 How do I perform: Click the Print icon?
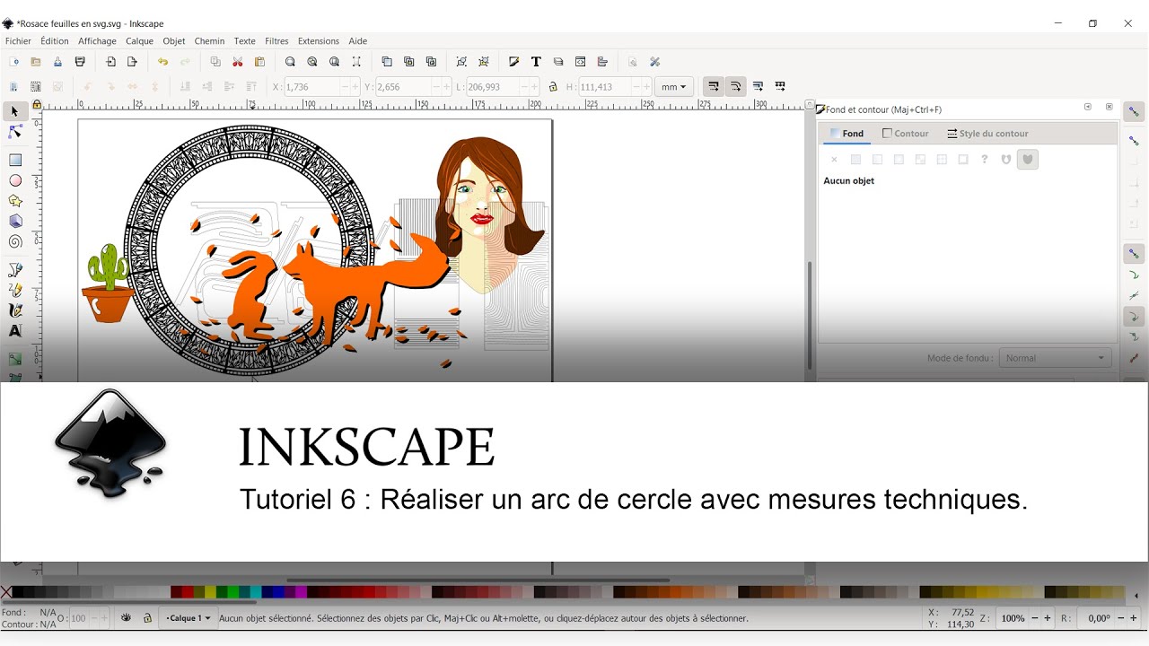coord(80,62)
